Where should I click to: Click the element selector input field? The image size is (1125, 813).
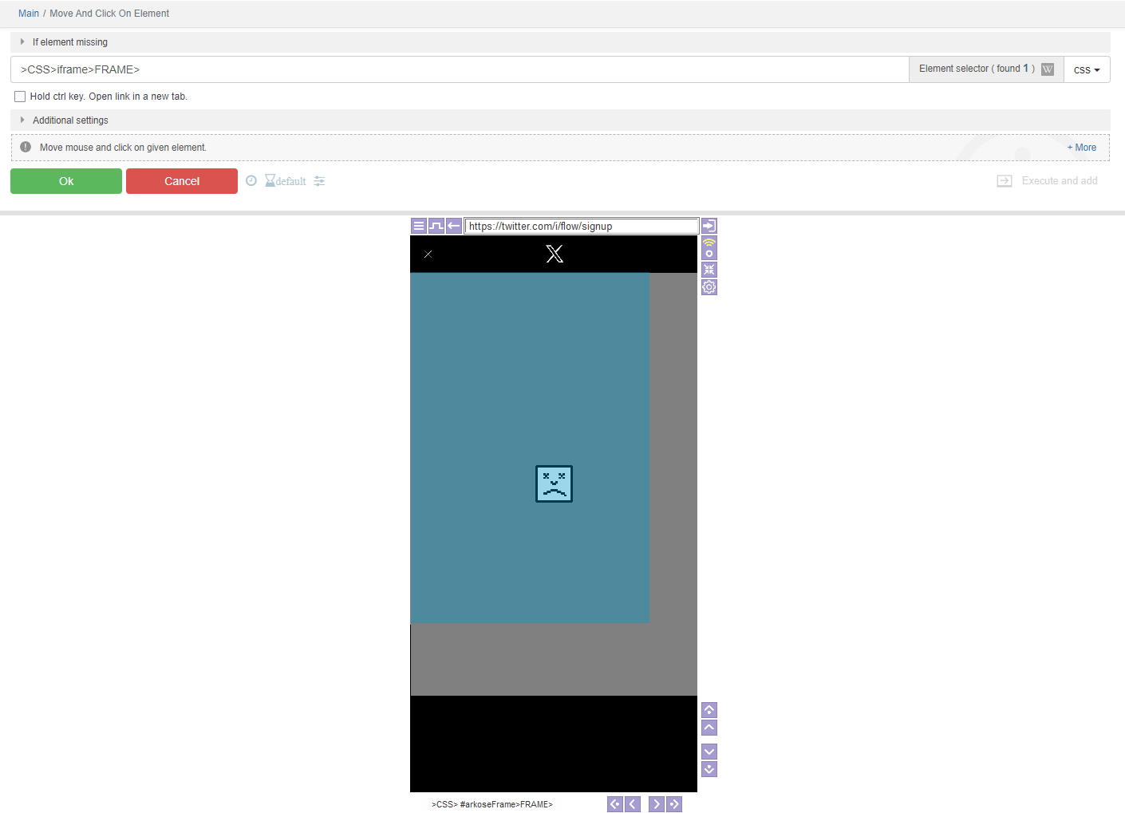(x=459, y=69)
